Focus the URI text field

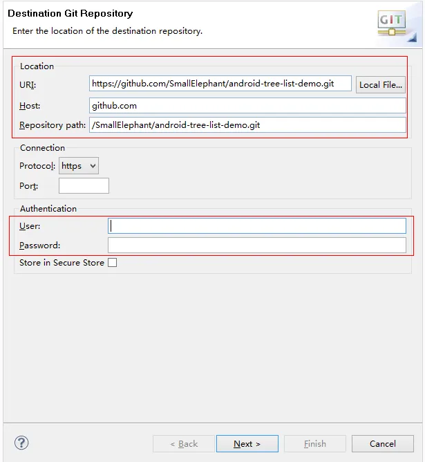(220, 84)
